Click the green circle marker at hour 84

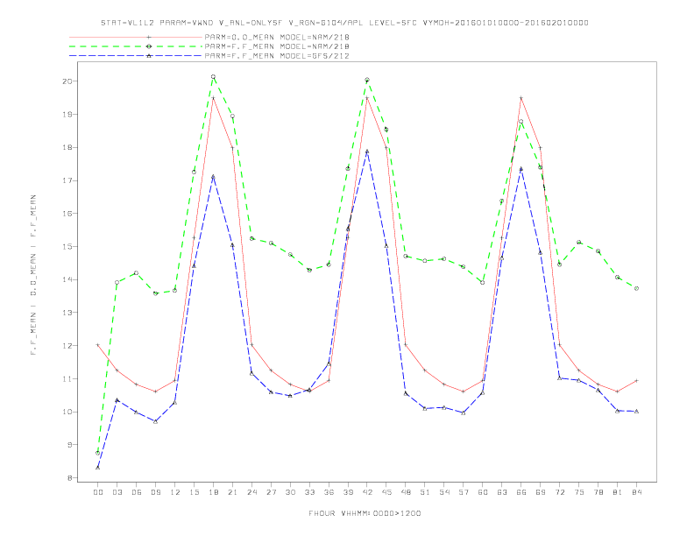(637, 288)
